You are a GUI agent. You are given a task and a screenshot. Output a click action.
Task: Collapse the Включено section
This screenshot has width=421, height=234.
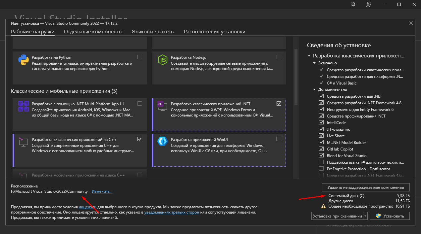click(314, 63)
